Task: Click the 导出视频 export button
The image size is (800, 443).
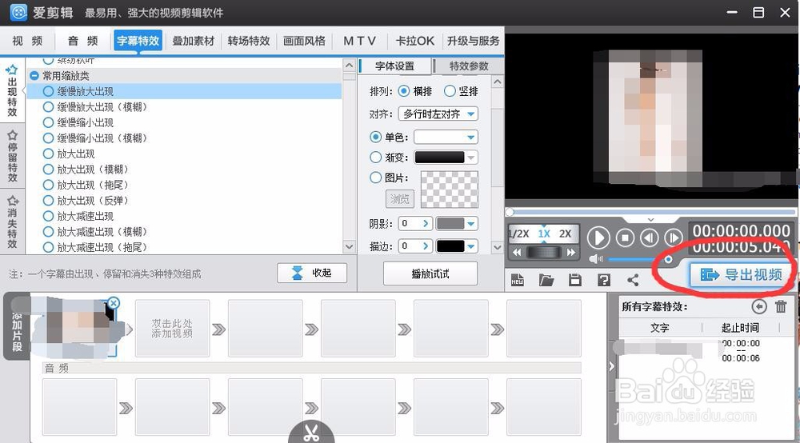Action: [x=742, y=275]
